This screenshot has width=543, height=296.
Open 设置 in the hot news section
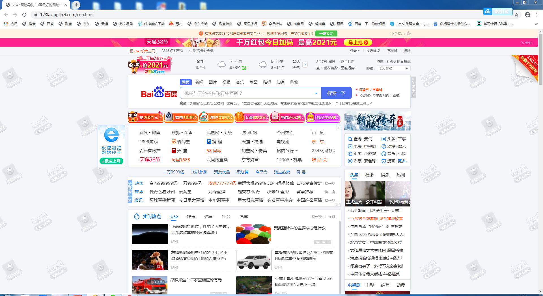pos(332,217)
